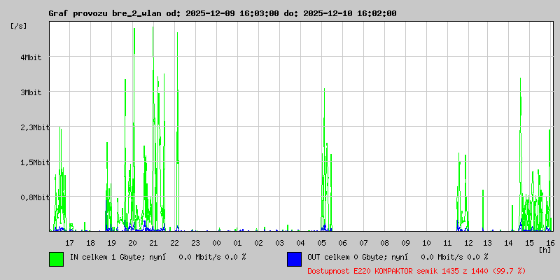Click the hour label 19 on x-axis
Screen dimensions: 560x280
click(111, 243)
